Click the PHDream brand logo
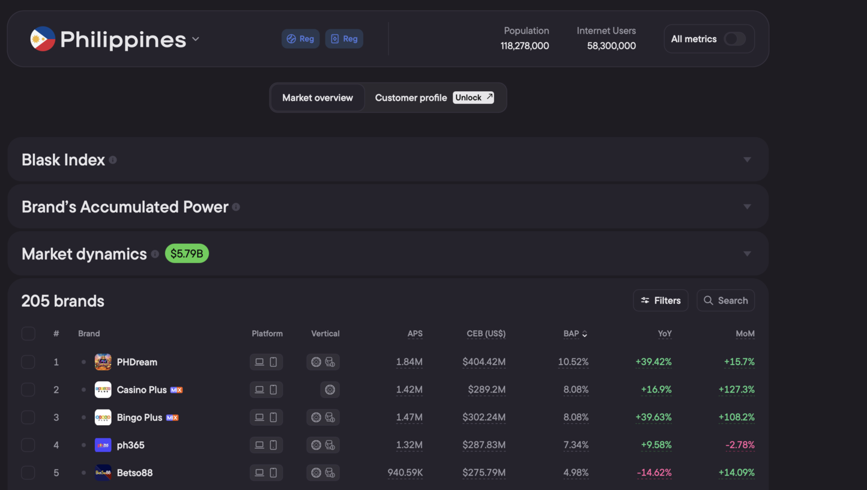Image resolution: width=867 pixels, height=490 pixels. 103,362
